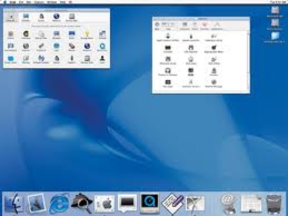Click Back in the Utilities window toolbar
The width and height of the screenshot is (288, 216).
coord(157,26)
